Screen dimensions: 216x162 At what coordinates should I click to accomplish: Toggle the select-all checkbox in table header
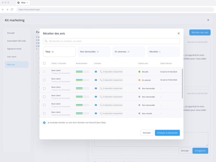(44, 64)
